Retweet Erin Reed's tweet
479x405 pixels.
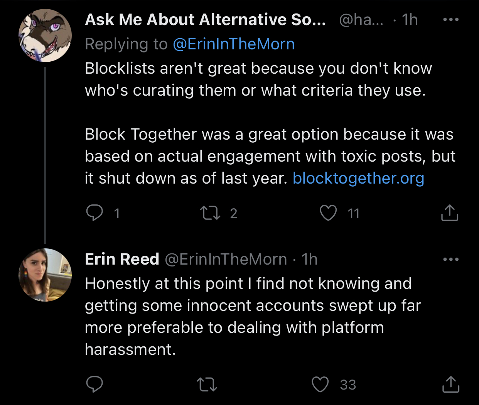207,384
